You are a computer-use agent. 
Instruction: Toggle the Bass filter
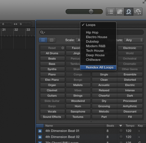[x=53, y=64]
